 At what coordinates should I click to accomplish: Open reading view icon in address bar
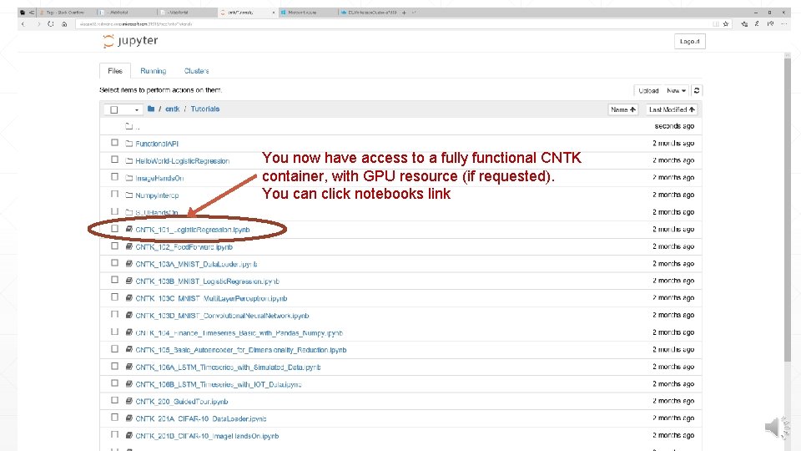716,24
